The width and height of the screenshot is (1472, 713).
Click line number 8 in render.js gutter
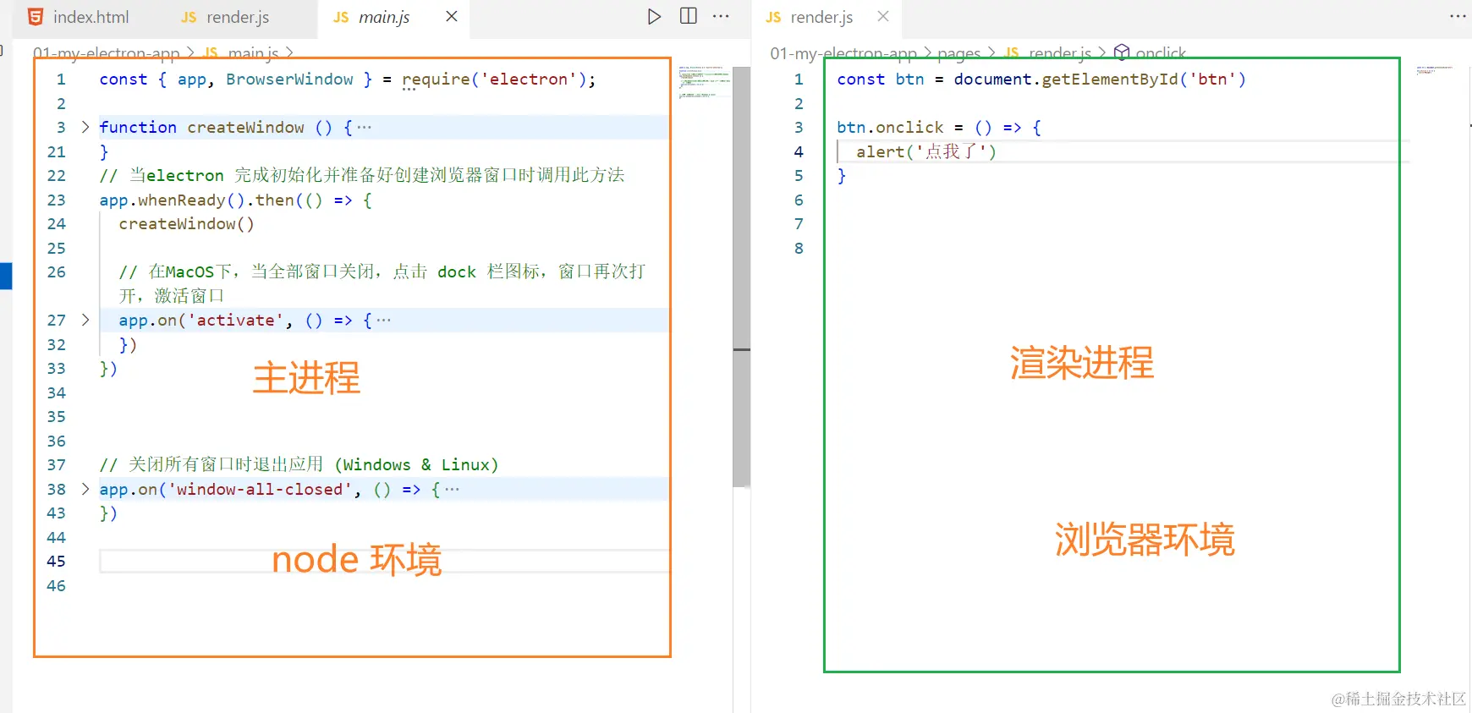(x=799, y=249)
